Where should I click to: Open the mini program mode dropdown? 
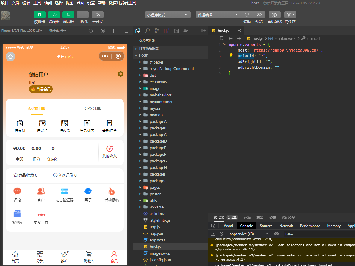(x=167, y=15)
